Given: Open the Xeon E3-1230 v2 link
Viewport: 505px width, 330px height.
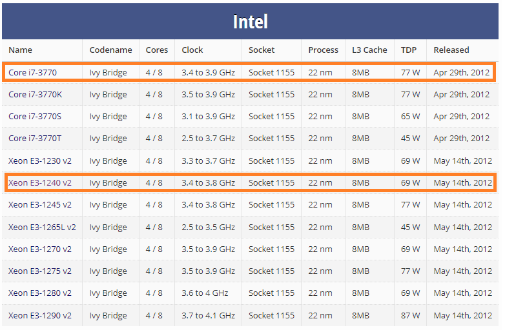Looking at the screenshot, I should (x=40, y=161).
